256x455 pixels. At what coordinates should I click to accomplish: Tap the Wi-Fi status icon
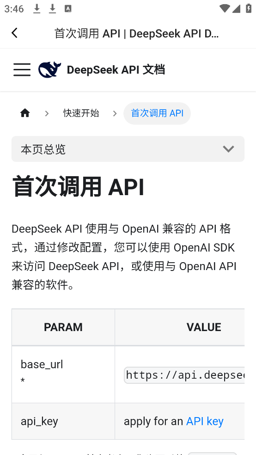click(225, 9)
